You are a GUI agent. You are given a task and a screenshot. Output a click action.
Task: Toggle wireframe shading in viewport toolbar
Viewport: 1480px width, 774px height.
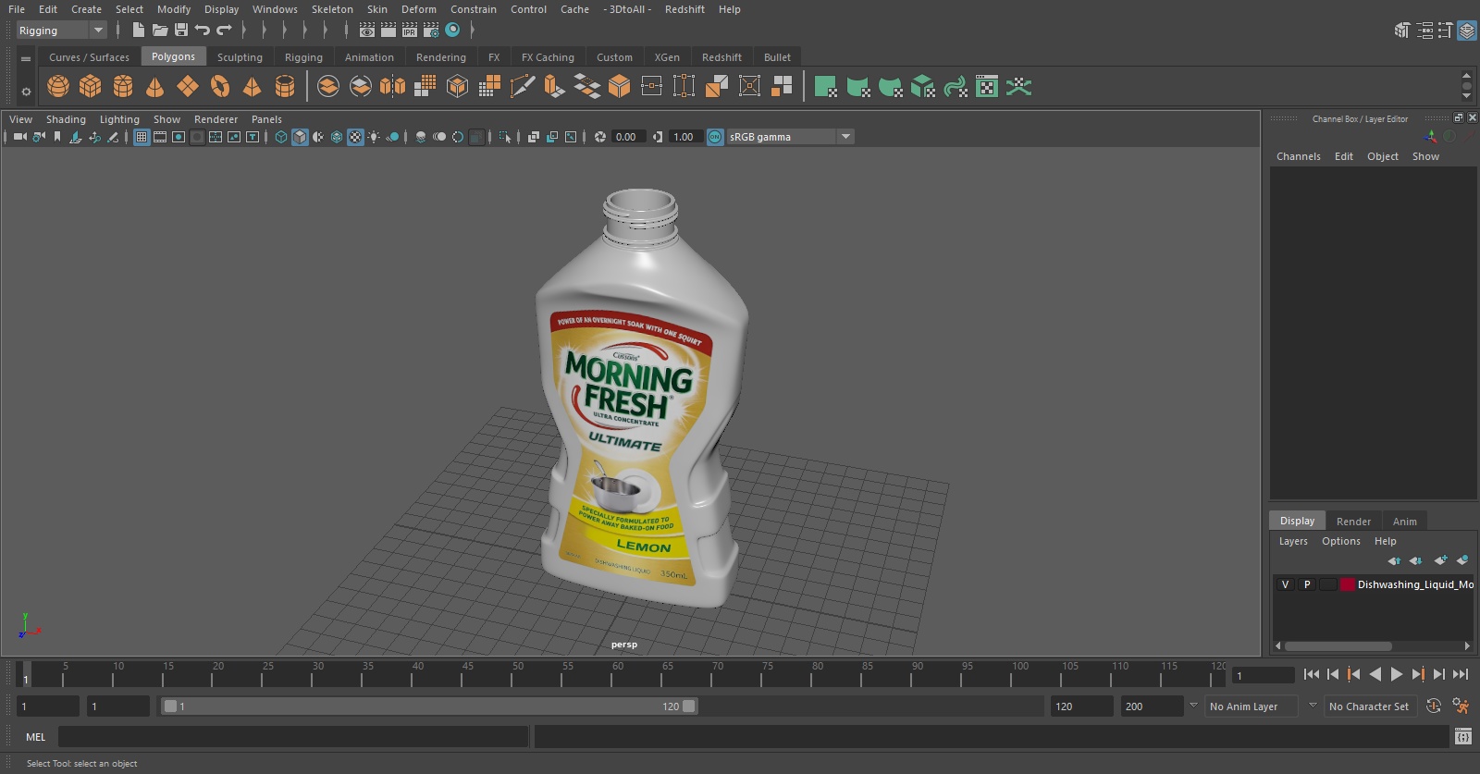pyautogui.click(x=281, y=137)
